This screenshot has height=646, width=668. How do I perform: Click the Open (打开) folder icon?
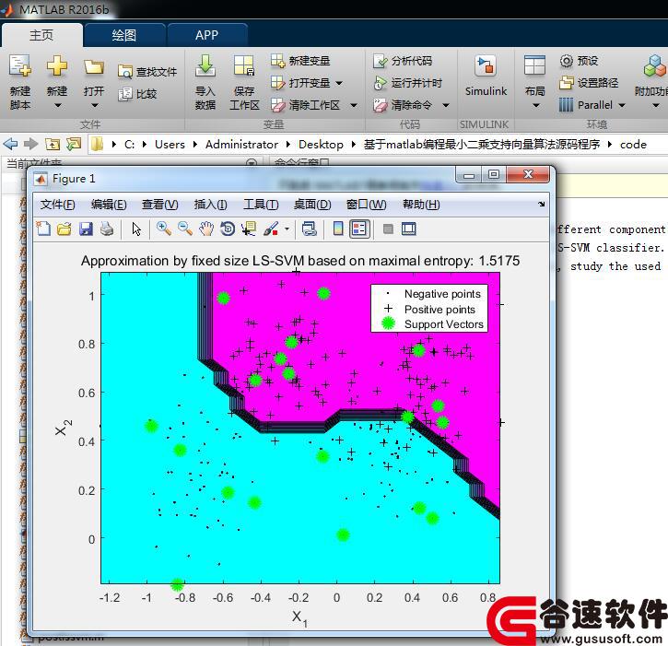94,67
